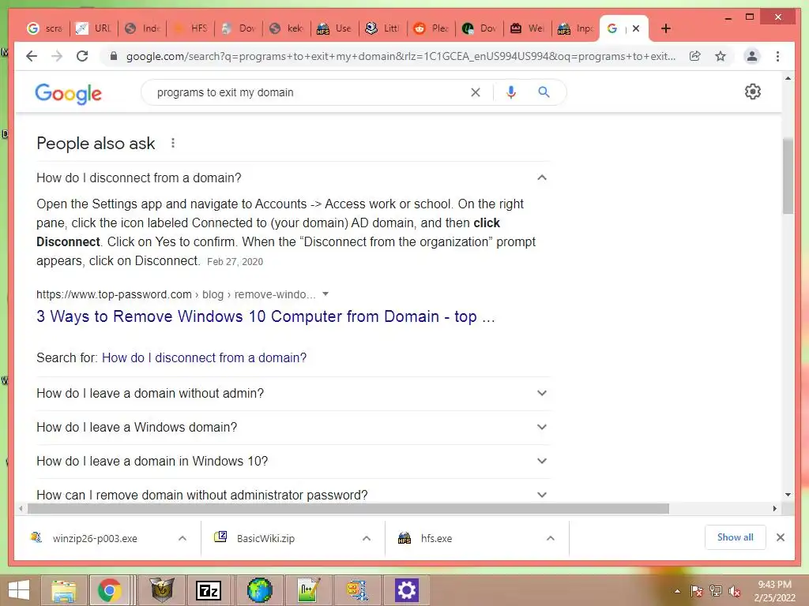Switch to the 'Litt' tab
The width and height of the screenshot is (809, 606).
click(x=383, y=28)
